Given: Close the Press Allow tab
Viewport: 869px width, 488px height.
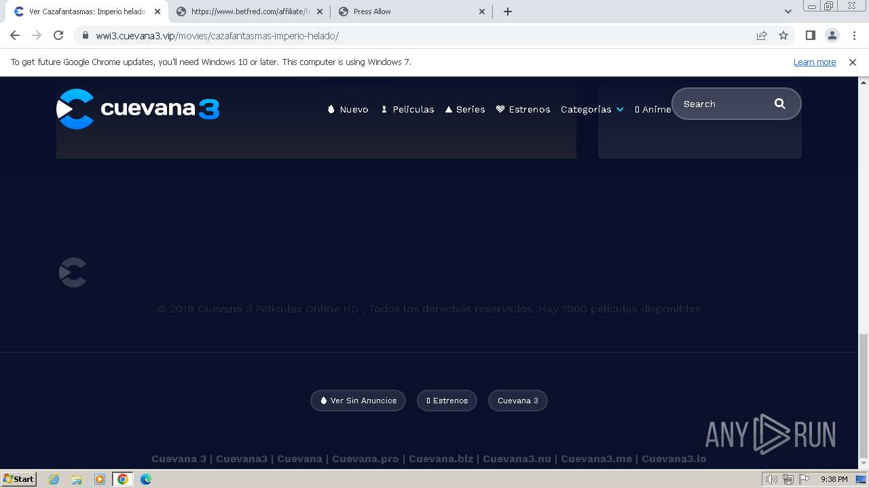Looking at the screenshot, I should (482, 12).
